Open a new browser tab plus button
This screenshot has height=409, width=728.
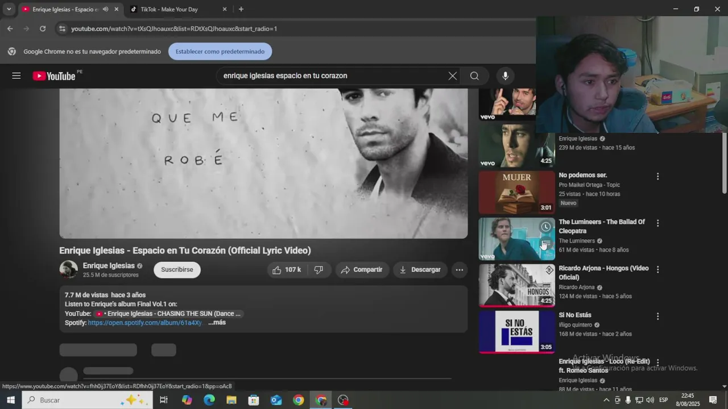click(241, 9)
